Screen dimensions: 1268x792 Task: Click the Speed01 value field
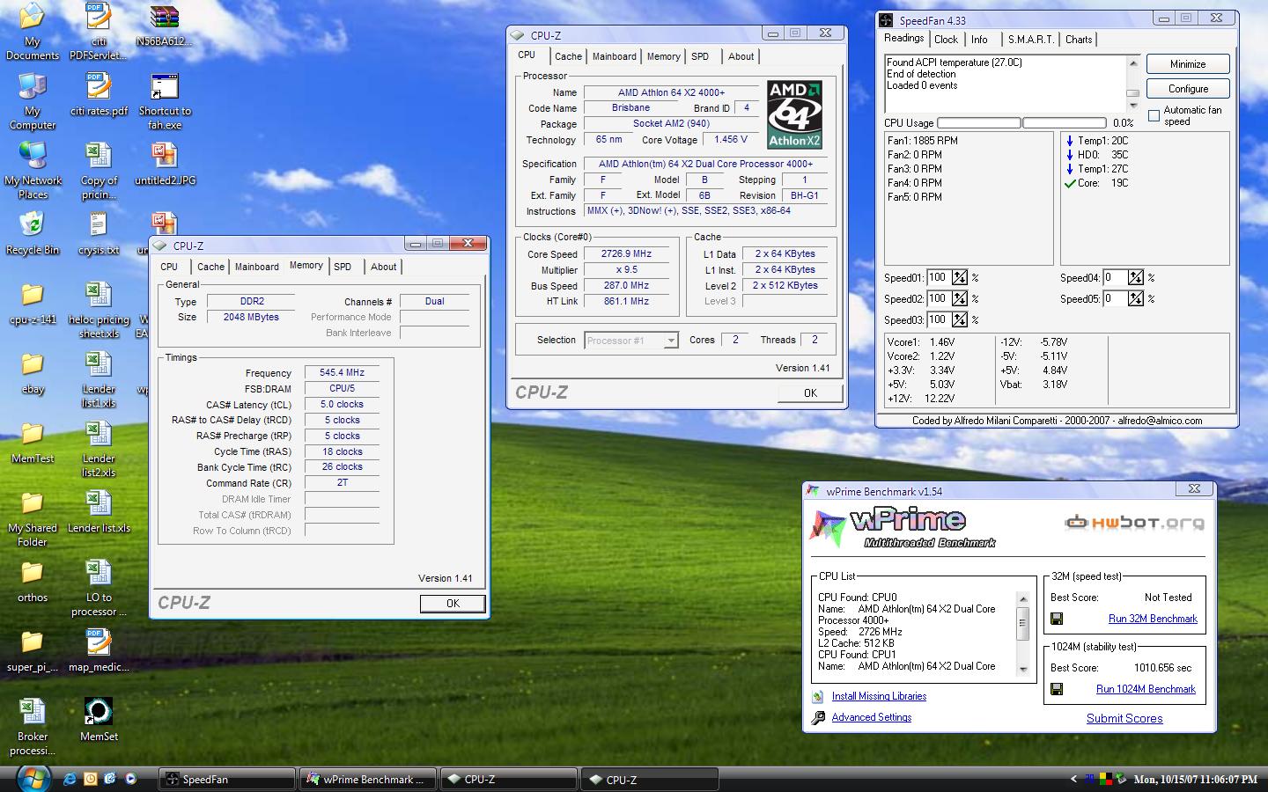(937, 277)
